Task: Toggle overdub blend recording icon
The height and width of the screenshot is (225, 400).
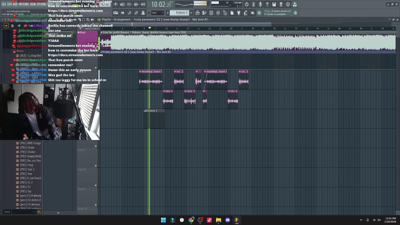Action: point(136,4)
